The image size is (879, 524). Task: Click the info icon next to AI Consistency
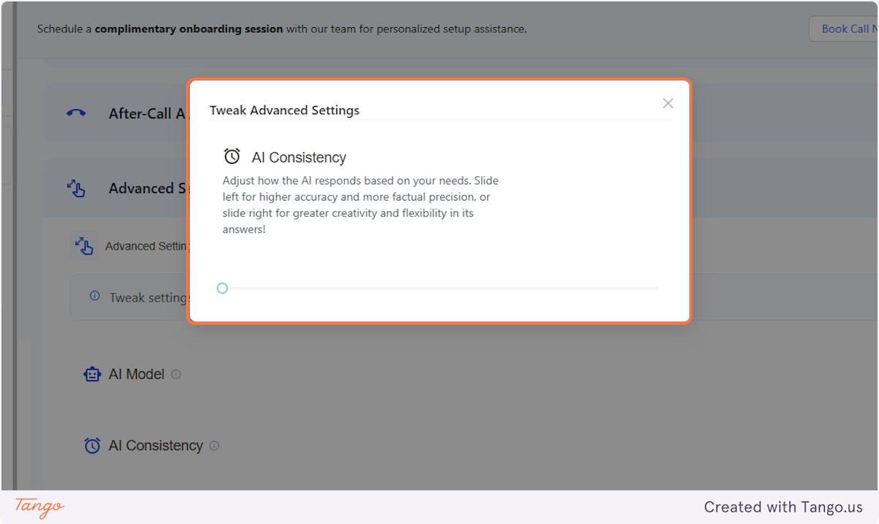tap(214, 446)
